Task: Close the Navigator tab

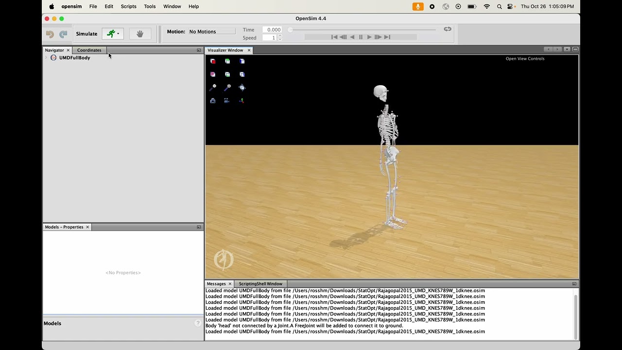Action: 68,51
